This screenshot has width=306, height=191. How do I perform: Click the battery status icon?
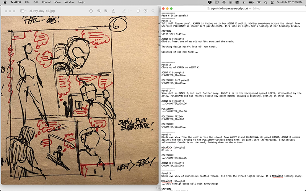click(251, 2)
